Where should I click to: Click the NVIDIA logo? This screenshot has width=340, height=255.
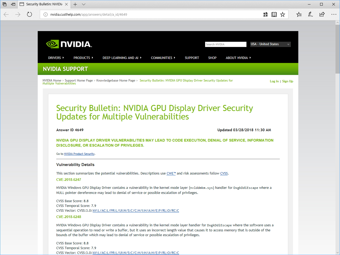tap(69, 44)
